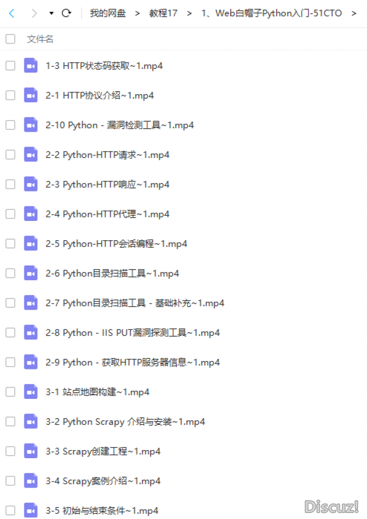
Task: Open 教程17 in the breadcrumb
Action: (x=163, y=13)
